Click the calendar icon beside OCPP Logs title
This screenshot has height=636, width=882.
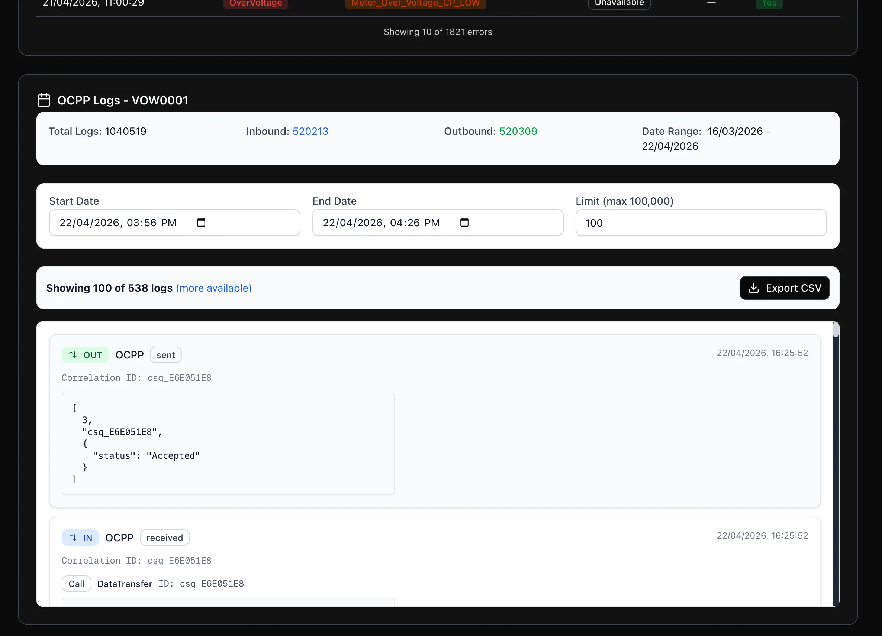44,100
